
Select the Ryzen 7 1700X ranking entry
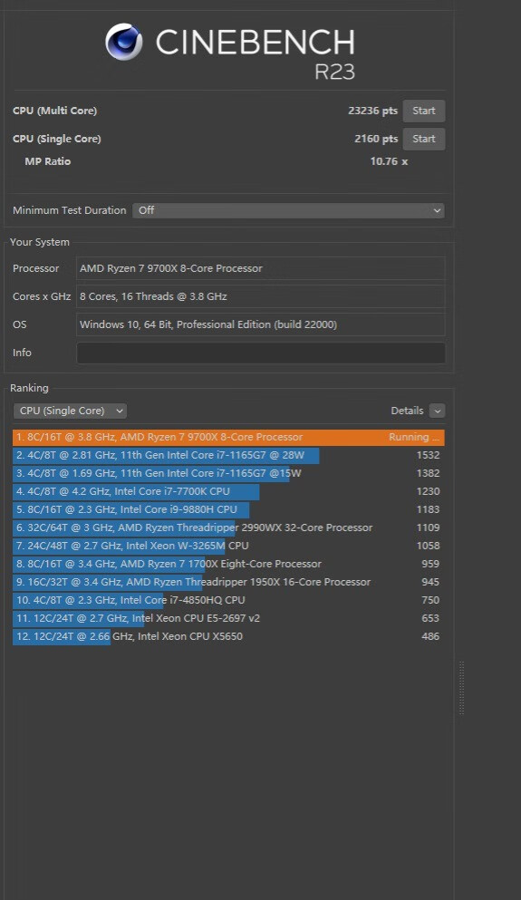[x=228, y=565]
